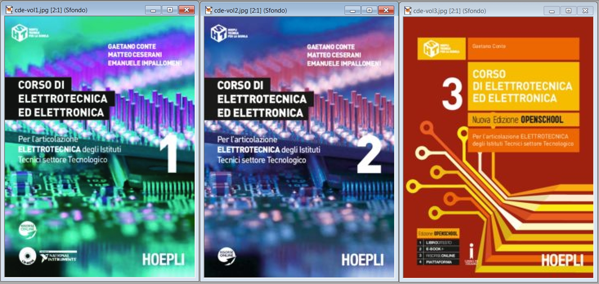The width and height of the screenshot is (599, 284).
Task: Minimize the cde-vol2.jpg window
Action: [352, 10]
